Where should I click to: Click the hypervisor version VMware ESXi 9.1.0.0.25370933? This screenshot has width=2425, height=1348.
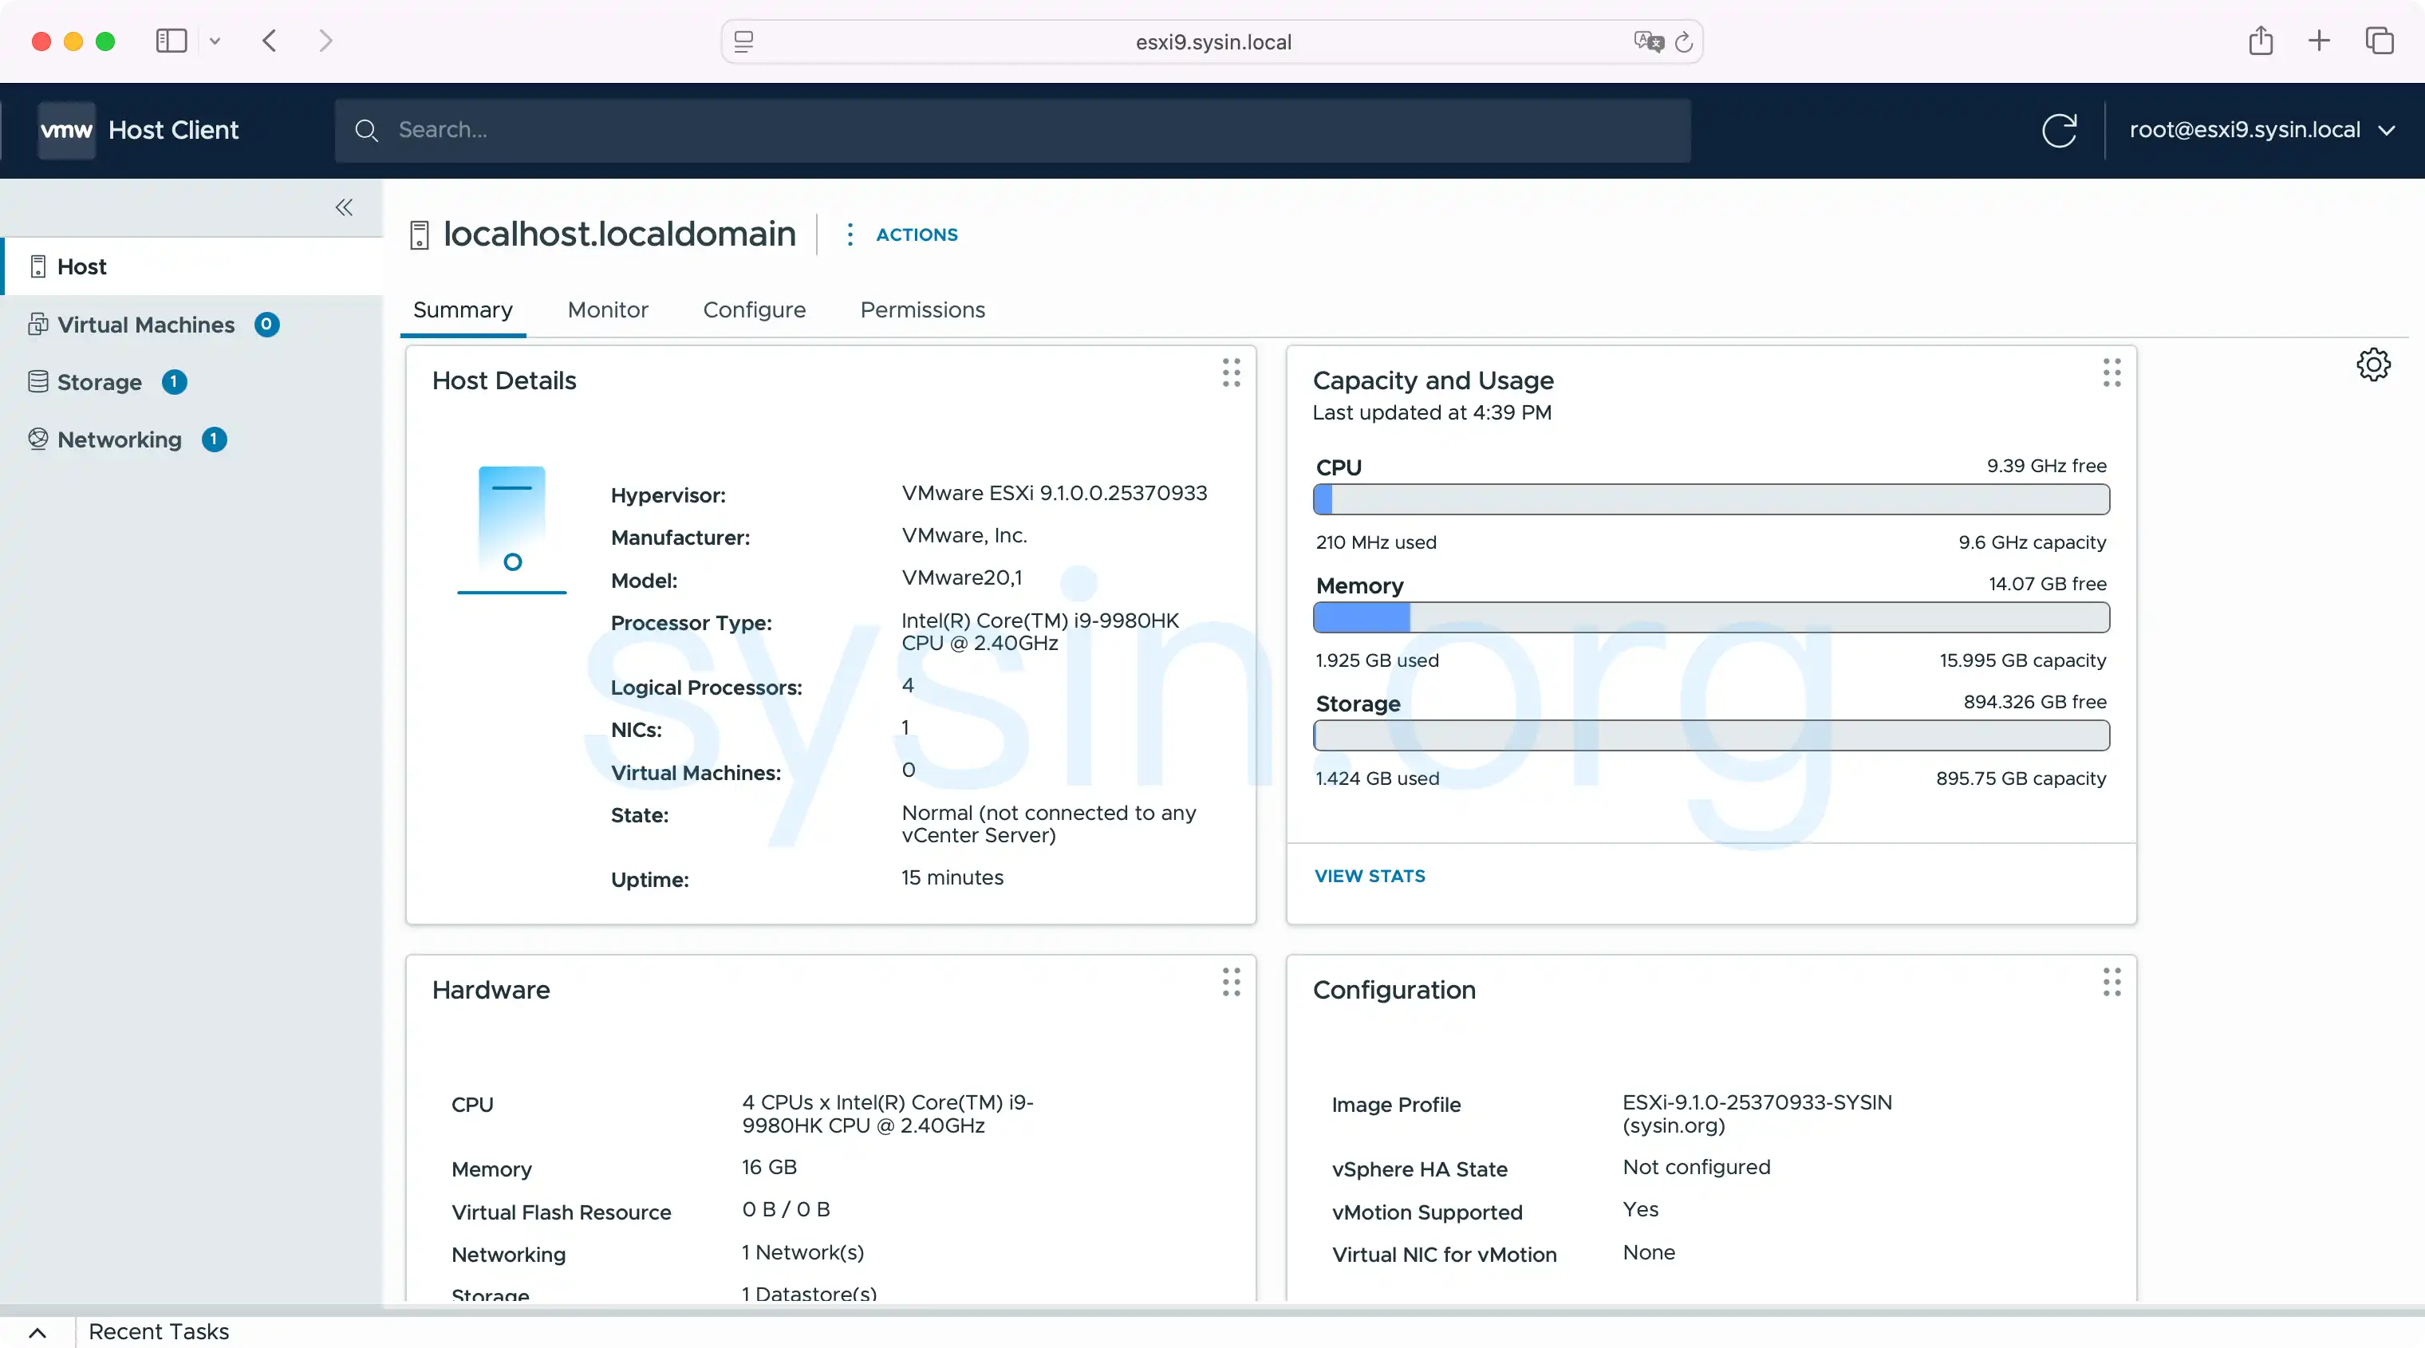tap(1055, 493)
